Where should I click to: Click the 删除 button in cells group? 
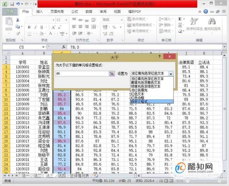click(x=166, y=25)
